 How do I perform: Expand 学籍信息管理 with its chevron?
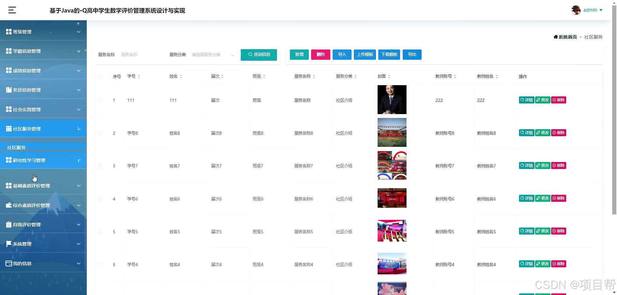(x=79, y=51)
